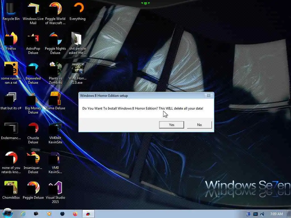This screenshot has width=291, height=218.
Task: Open the dark round taskbar icon
Action: tap(62, 214)
